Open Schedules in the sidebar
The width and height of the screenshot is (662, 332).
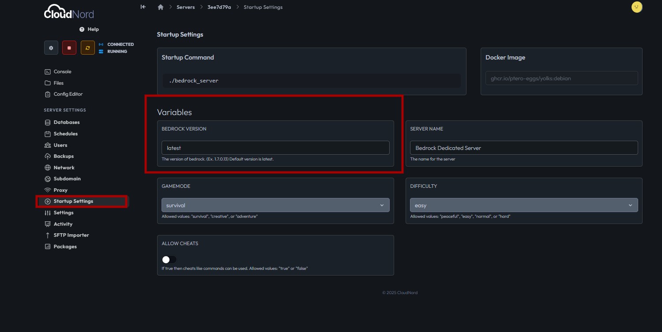coord(66,134)
